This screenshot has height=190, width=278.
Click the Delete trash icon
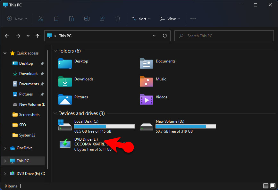pos(118,19)
